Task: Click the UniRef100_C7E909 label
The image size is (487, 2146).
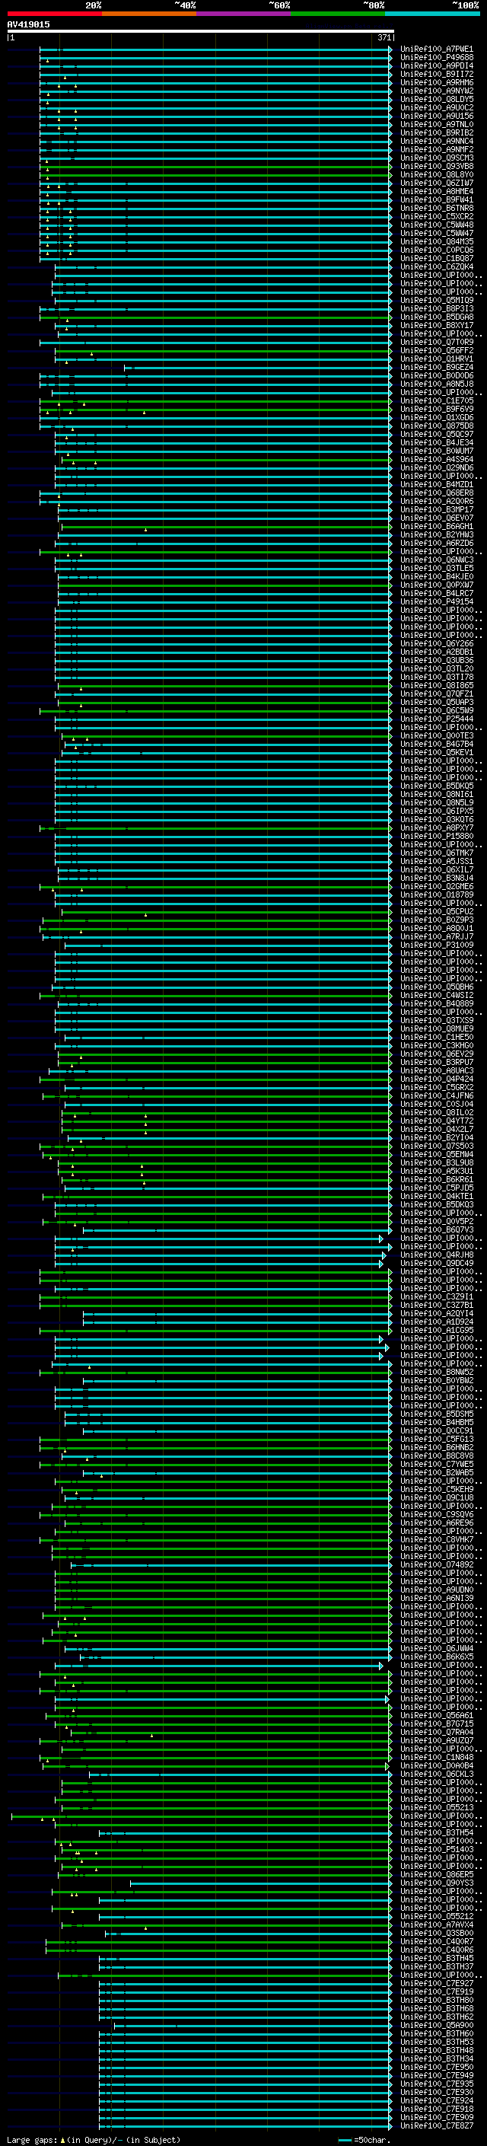Action: pyautogui.click(x=436, y=2117)
